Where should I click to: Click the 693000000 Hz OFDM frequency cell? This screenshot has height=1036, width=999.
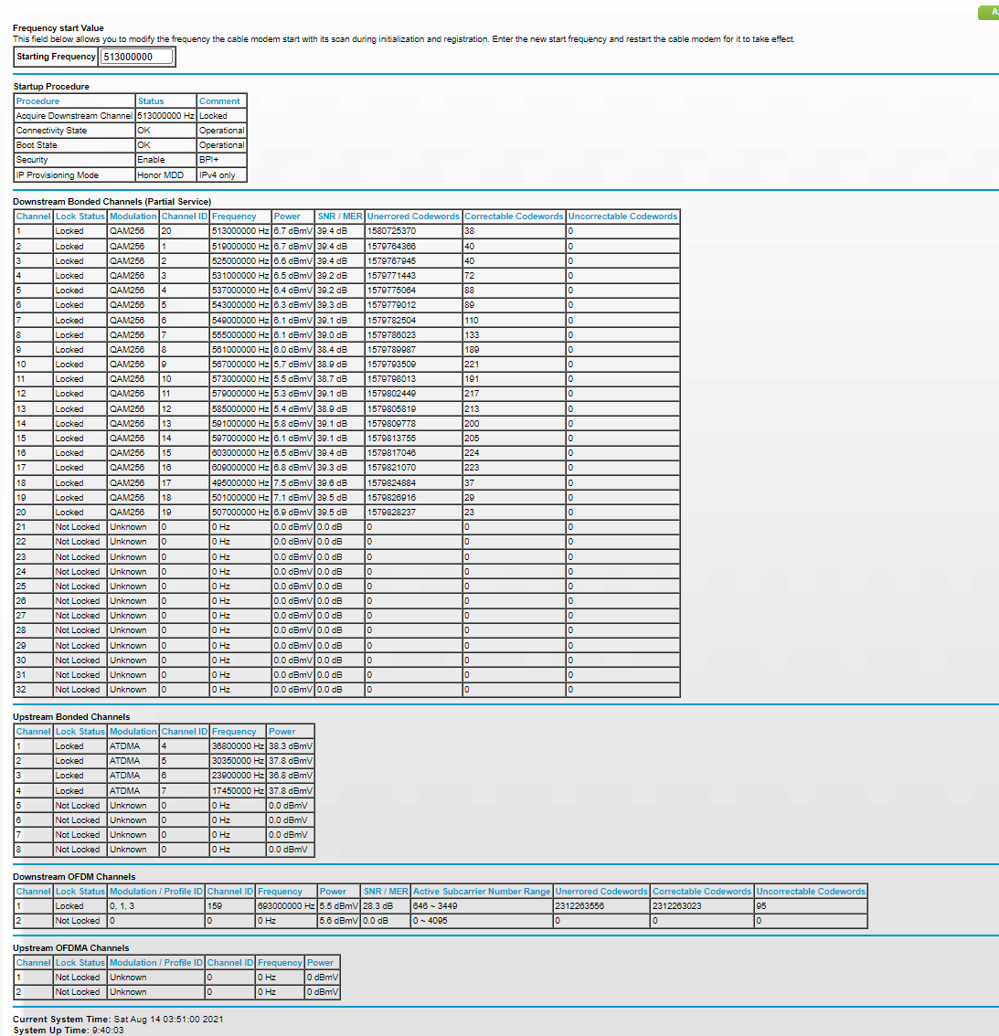(x=286, y=906)
